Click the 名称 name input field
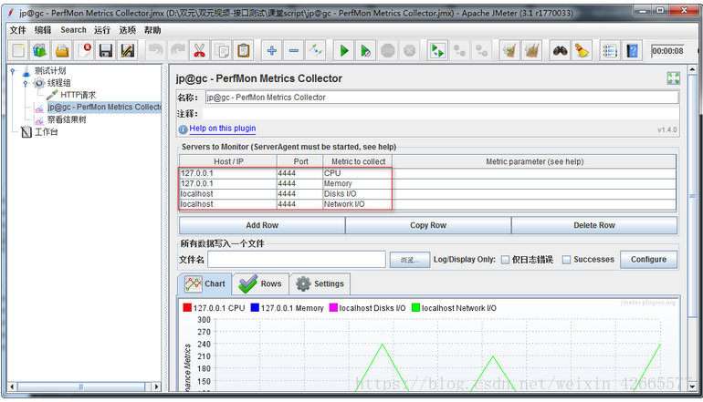The height and width of the screenshot is (402, 703). pos(442,98)
